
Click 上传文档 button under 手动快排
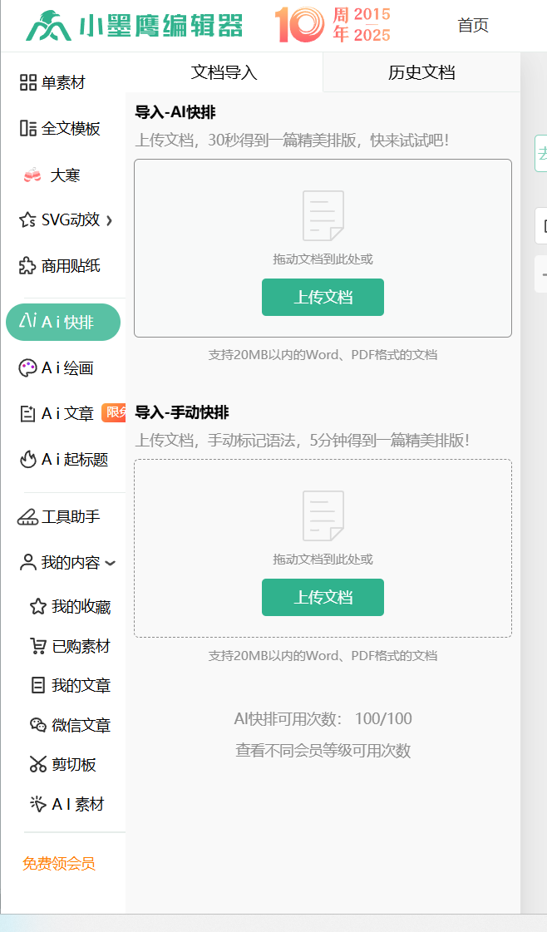tap(323, 598)
